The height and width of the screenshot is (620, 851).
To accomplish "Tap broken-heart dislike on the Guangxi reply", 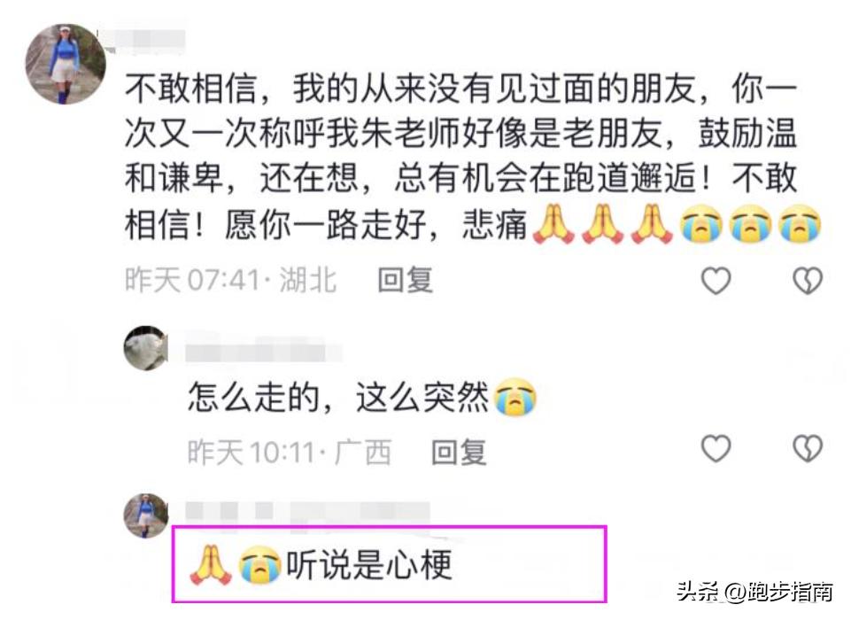I will [x=808, y=448].
